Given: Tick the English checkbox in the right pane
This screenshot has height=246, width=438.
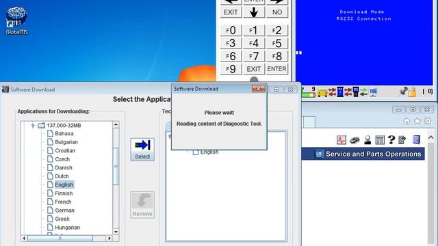Looking at the screenshot, I should 196,152.
